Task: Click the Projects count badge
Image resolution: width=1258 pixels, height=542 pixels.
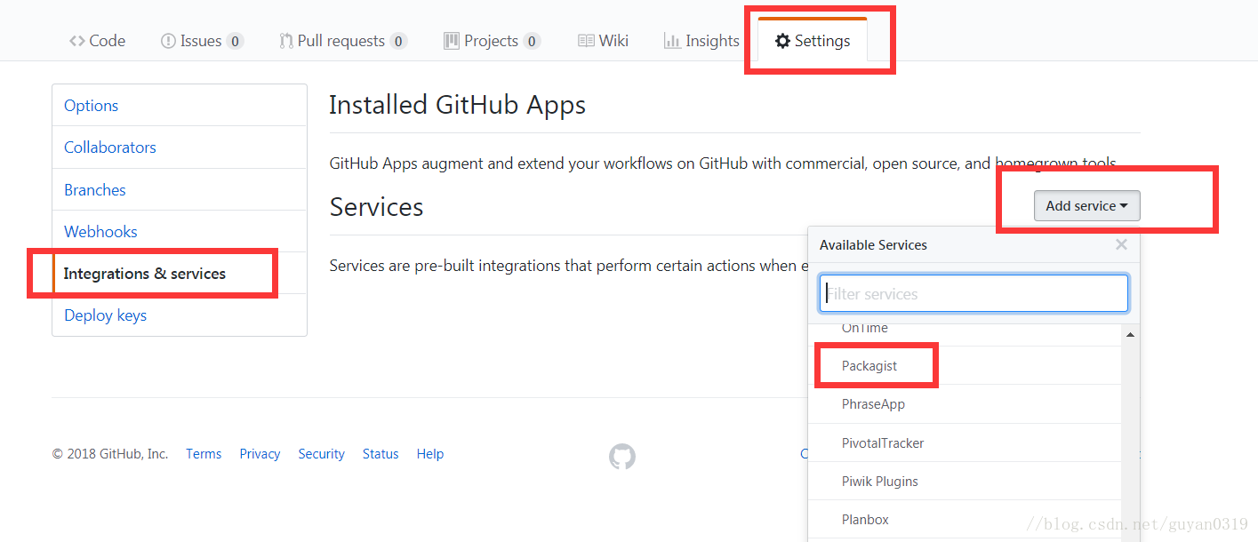Action: coord(532,41)
